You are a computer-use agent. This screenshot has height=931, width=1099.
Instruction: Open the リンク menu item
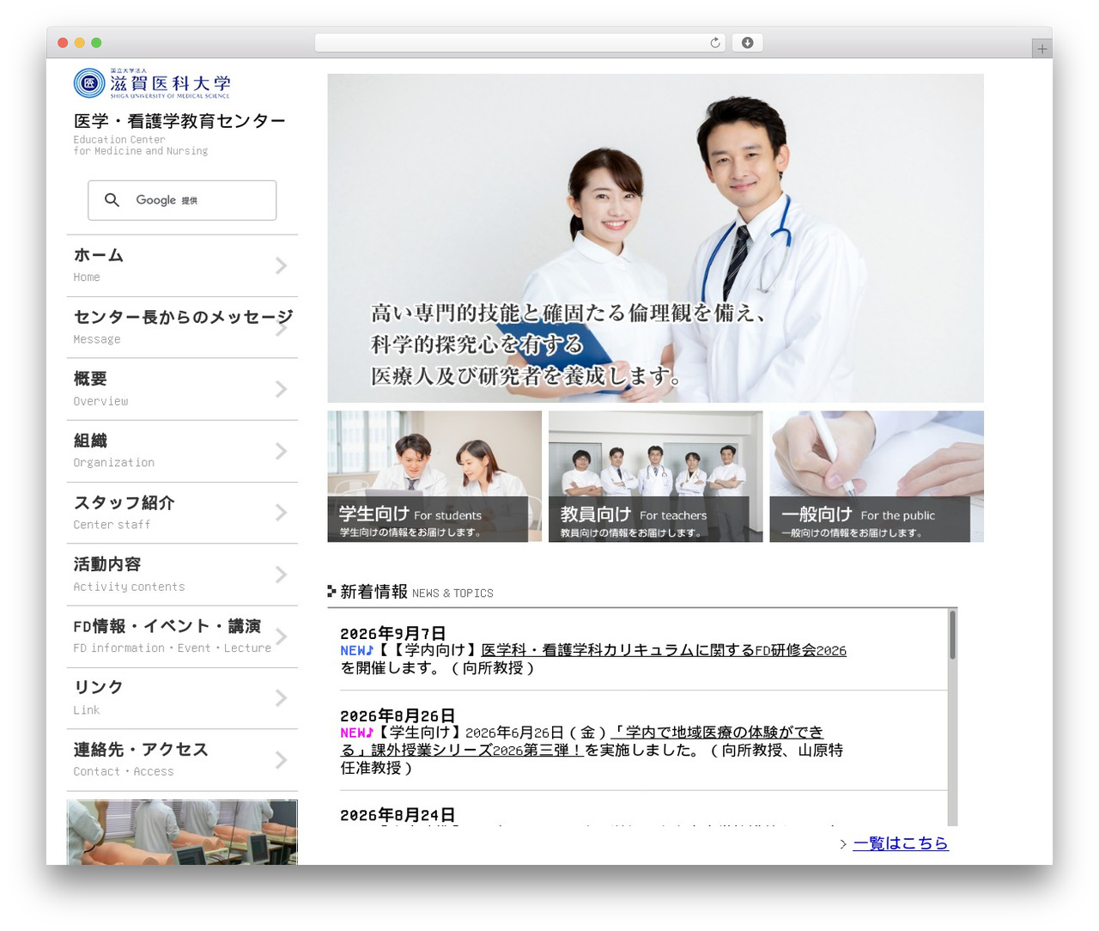[x=182, y=698]
